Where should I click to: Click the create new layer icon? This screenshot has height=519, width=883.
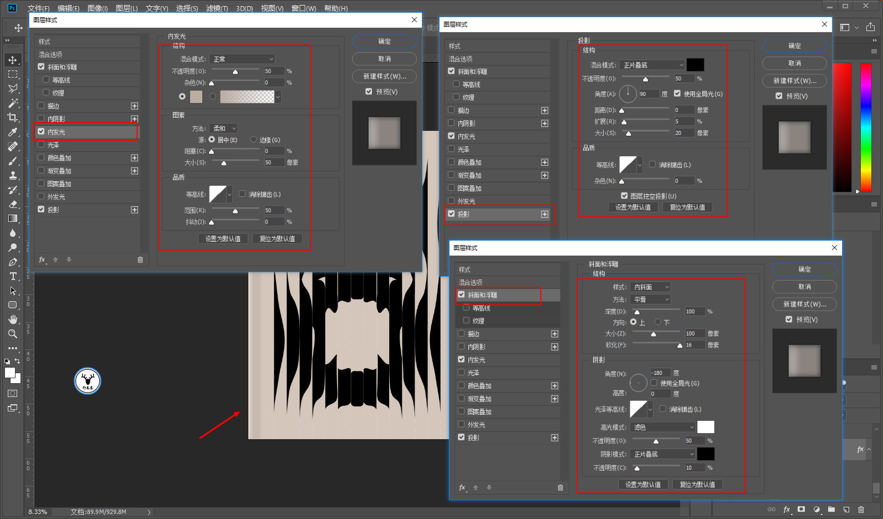point(846,509)
